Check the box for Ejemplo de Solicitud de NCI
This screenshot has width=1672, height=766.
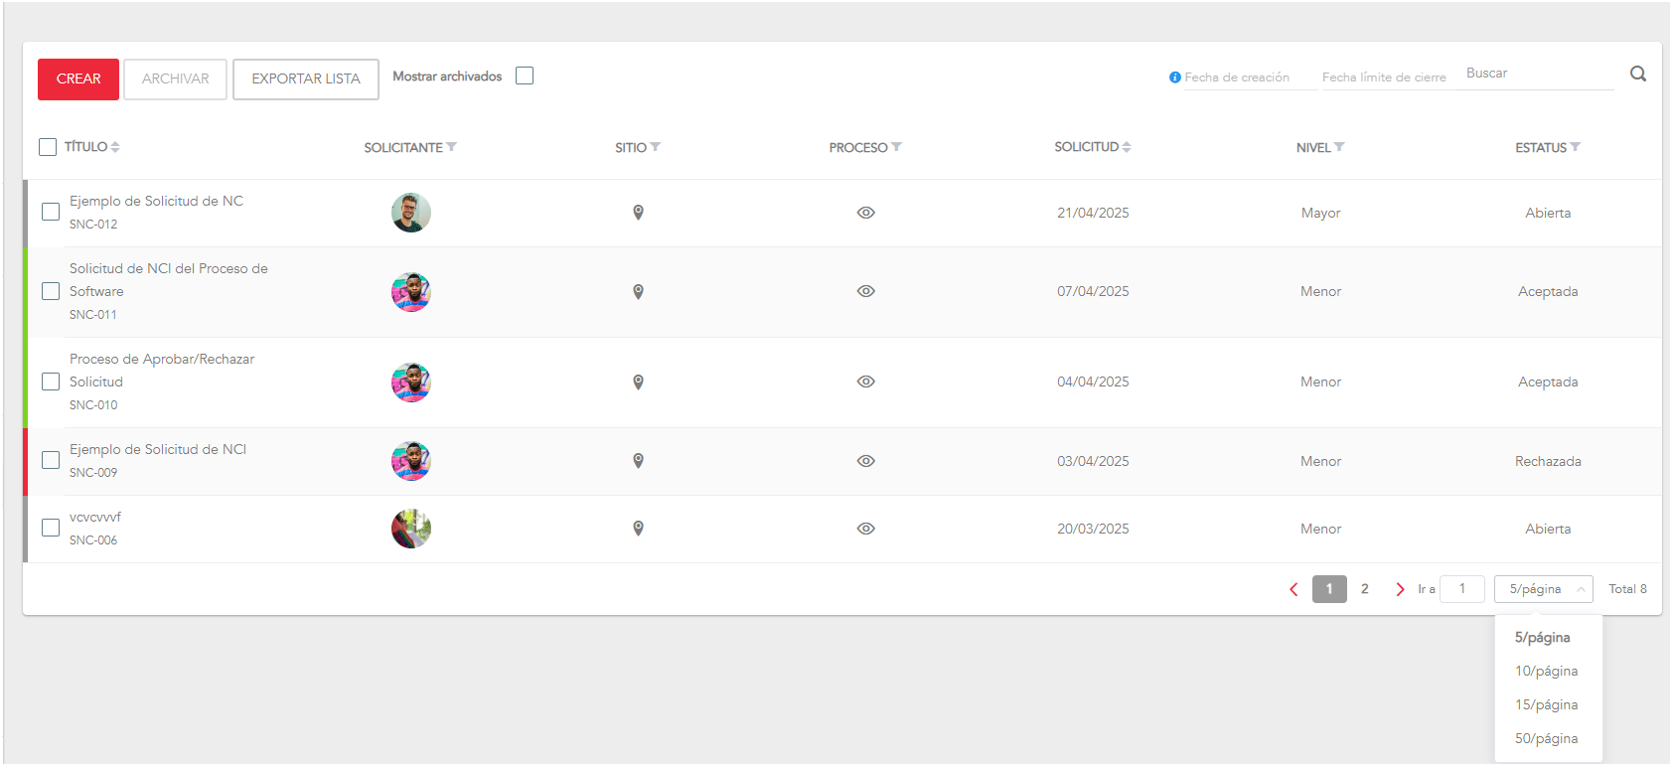click(51, 460)
